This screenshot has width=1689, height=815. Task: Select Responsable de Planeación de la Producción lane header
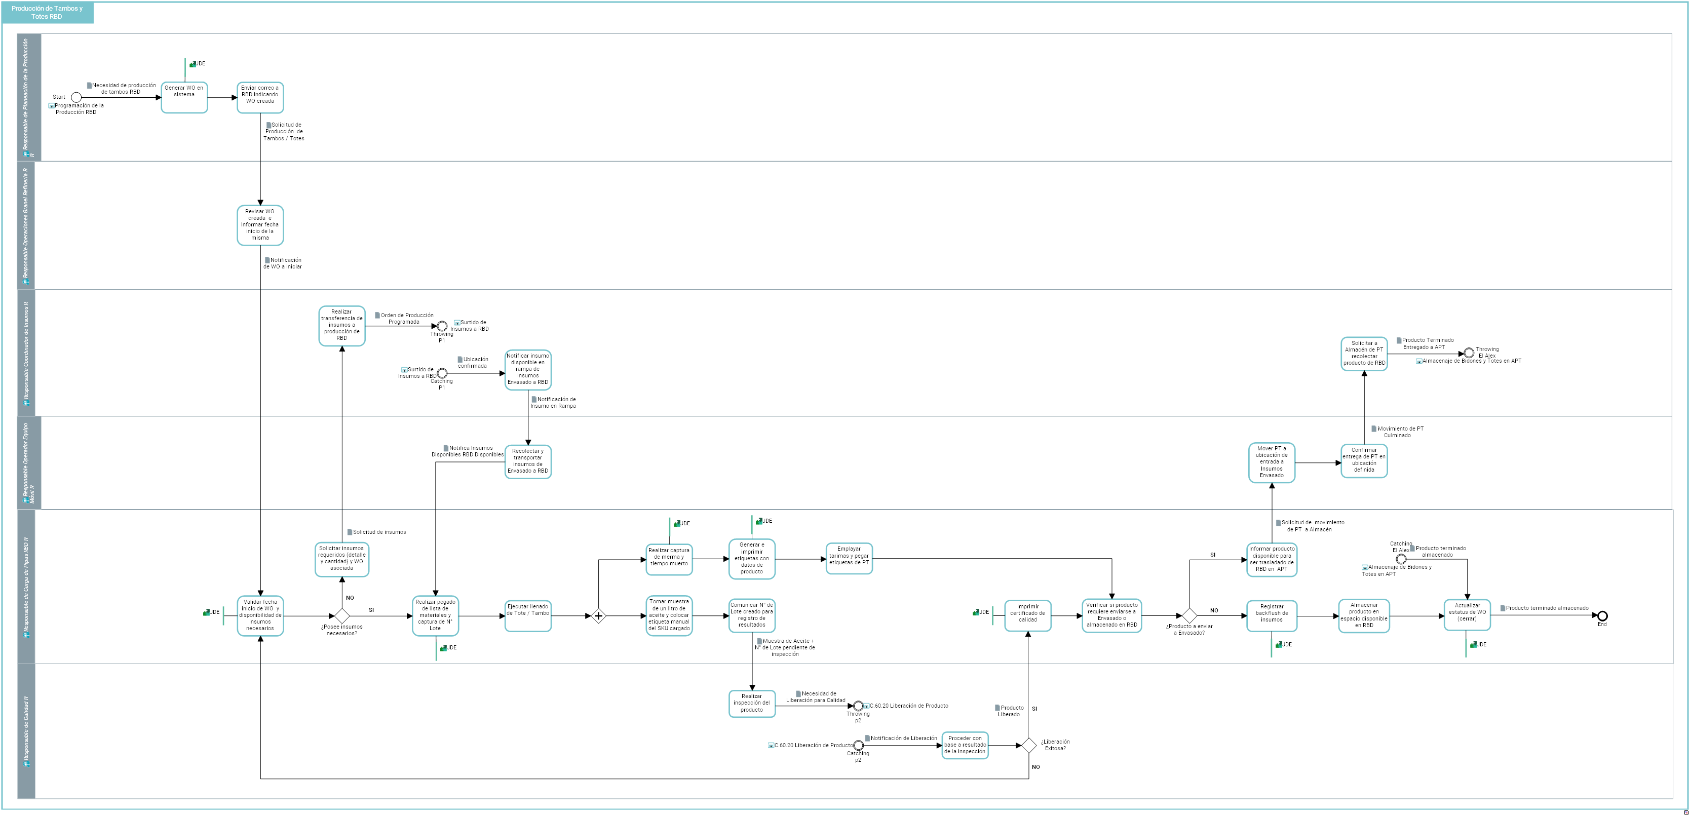29,97
